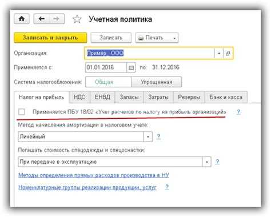This screenshot has height=217, width=271.
Task: Open help for Номенклатурные группы link
Action: coord(167,187)
